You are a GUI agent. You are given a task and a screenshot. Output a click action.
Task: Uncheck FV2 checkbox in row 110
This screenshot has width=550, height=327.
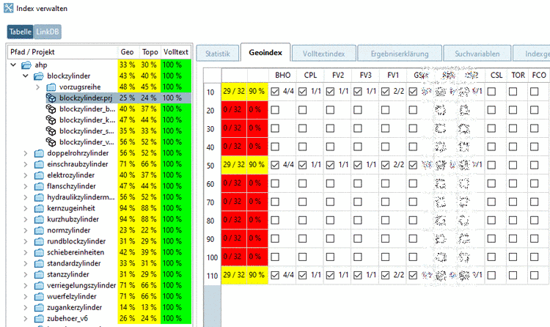pos(330,275)
